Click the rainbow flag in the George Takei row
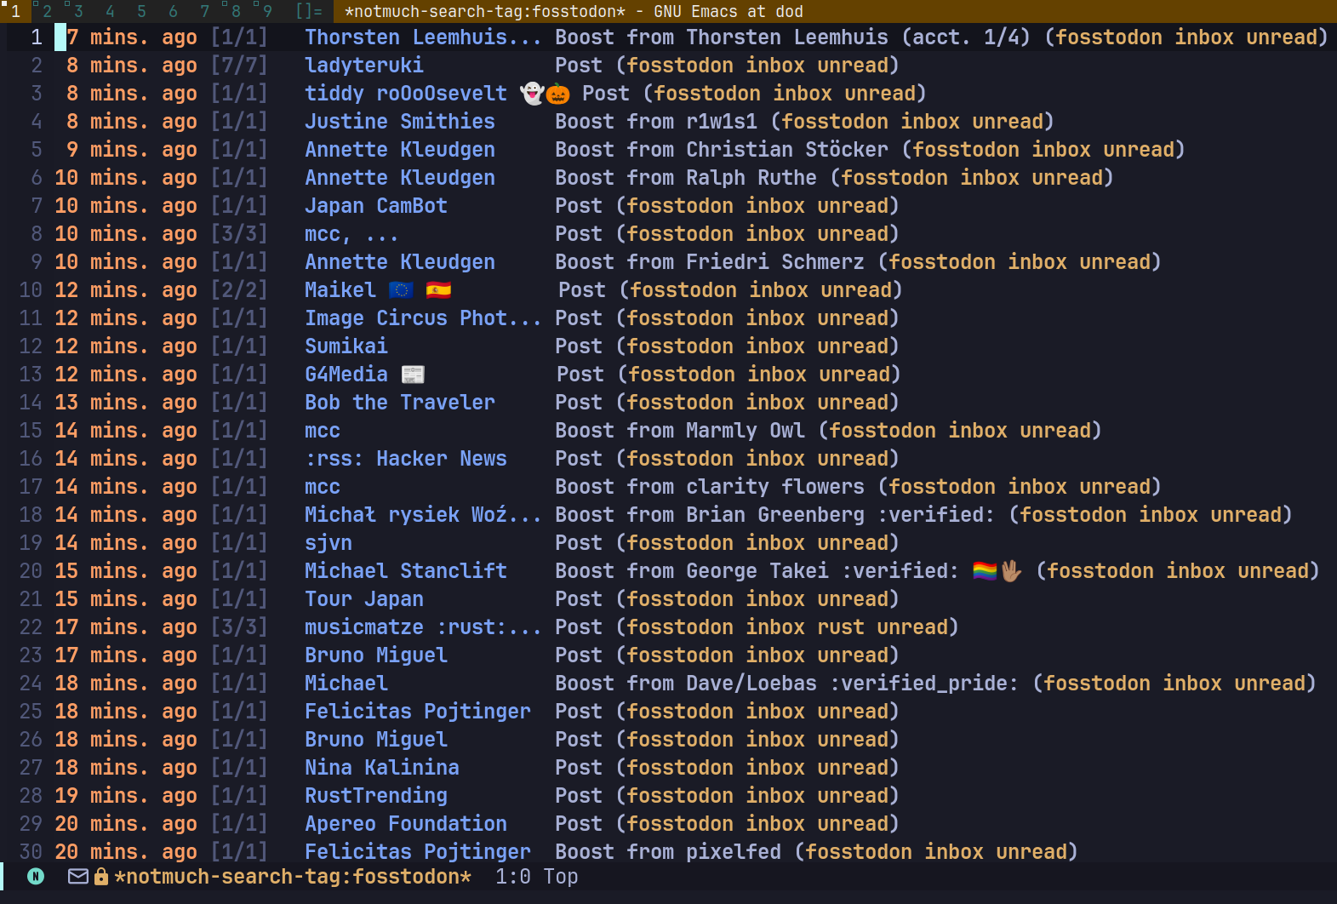 click(x=985, y=571)
